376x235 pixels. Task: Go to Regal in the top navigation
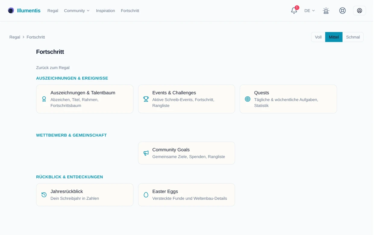click(x=53, y=11)
